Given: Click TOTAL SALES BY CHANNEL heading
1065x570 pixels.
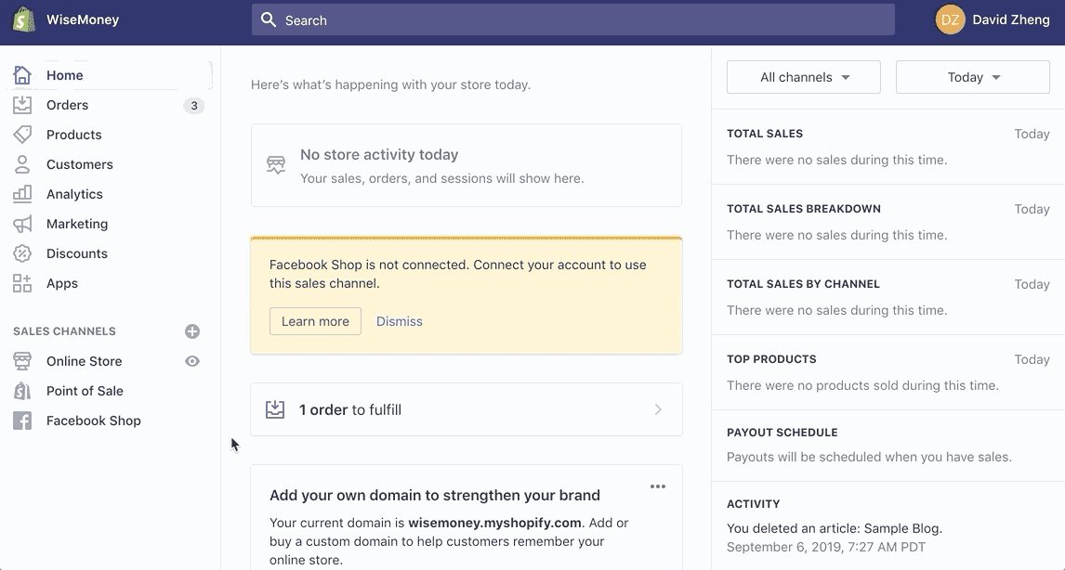Looking at the screenshot, I should tap(804, 284).
